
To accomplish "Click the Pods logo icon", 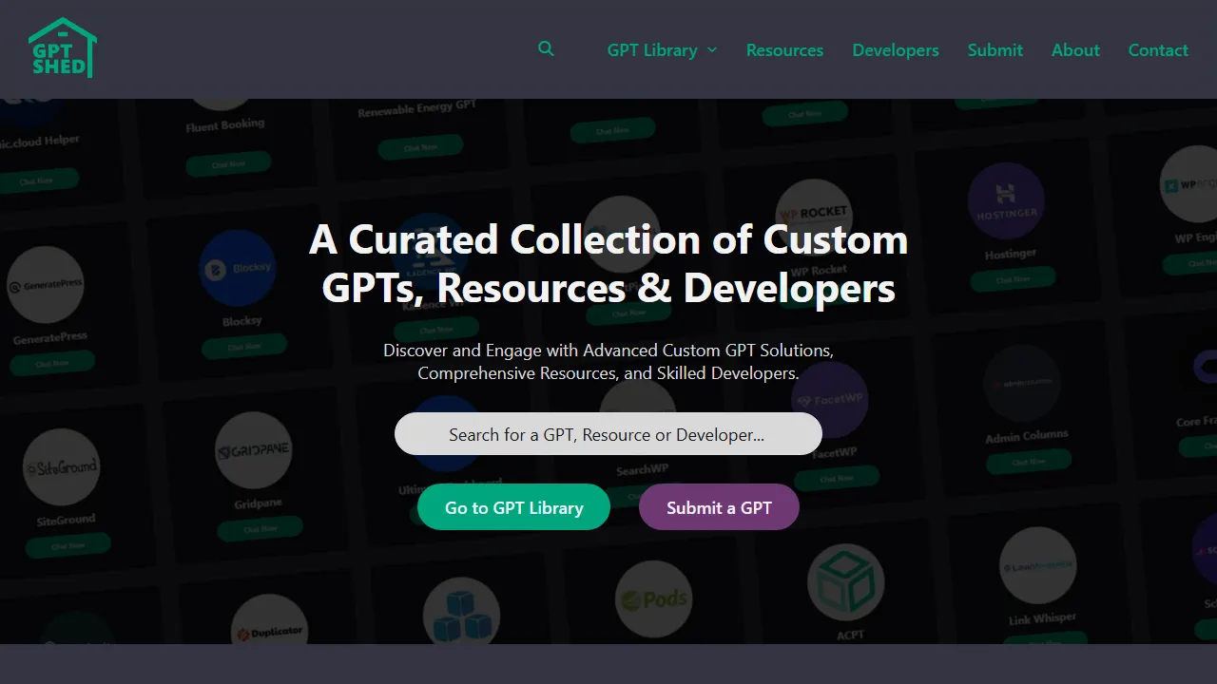I will pos(655,598).
